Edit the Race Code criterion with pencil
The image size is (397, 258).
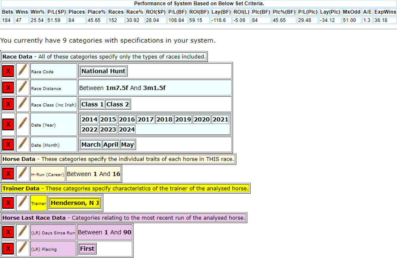click(x=22, y=71)
